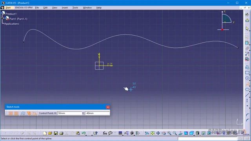Click the Ellipse tool icon
The height and width of the screenshot is (141, 251).
[x=247, y=89]
